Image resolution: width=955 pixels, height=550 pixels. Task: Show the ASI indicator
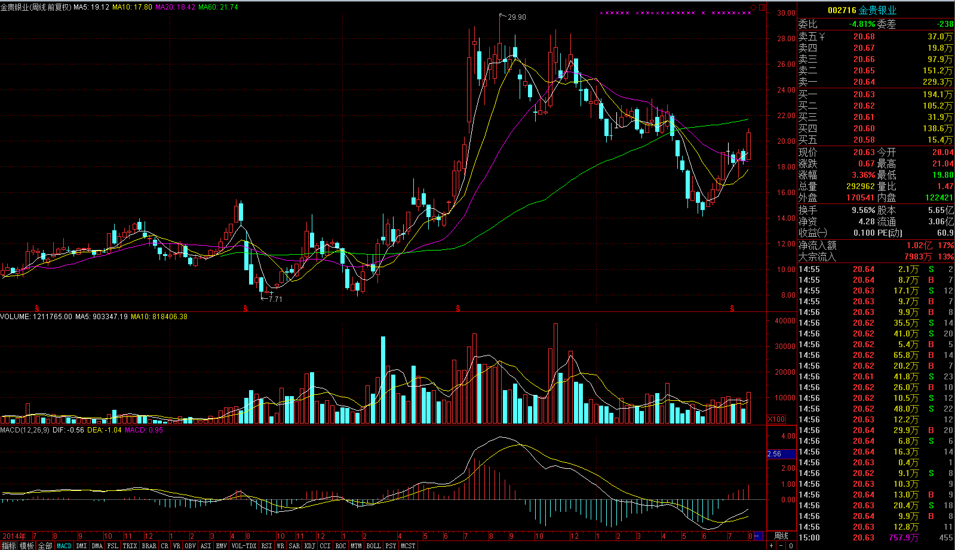(205, 546)
